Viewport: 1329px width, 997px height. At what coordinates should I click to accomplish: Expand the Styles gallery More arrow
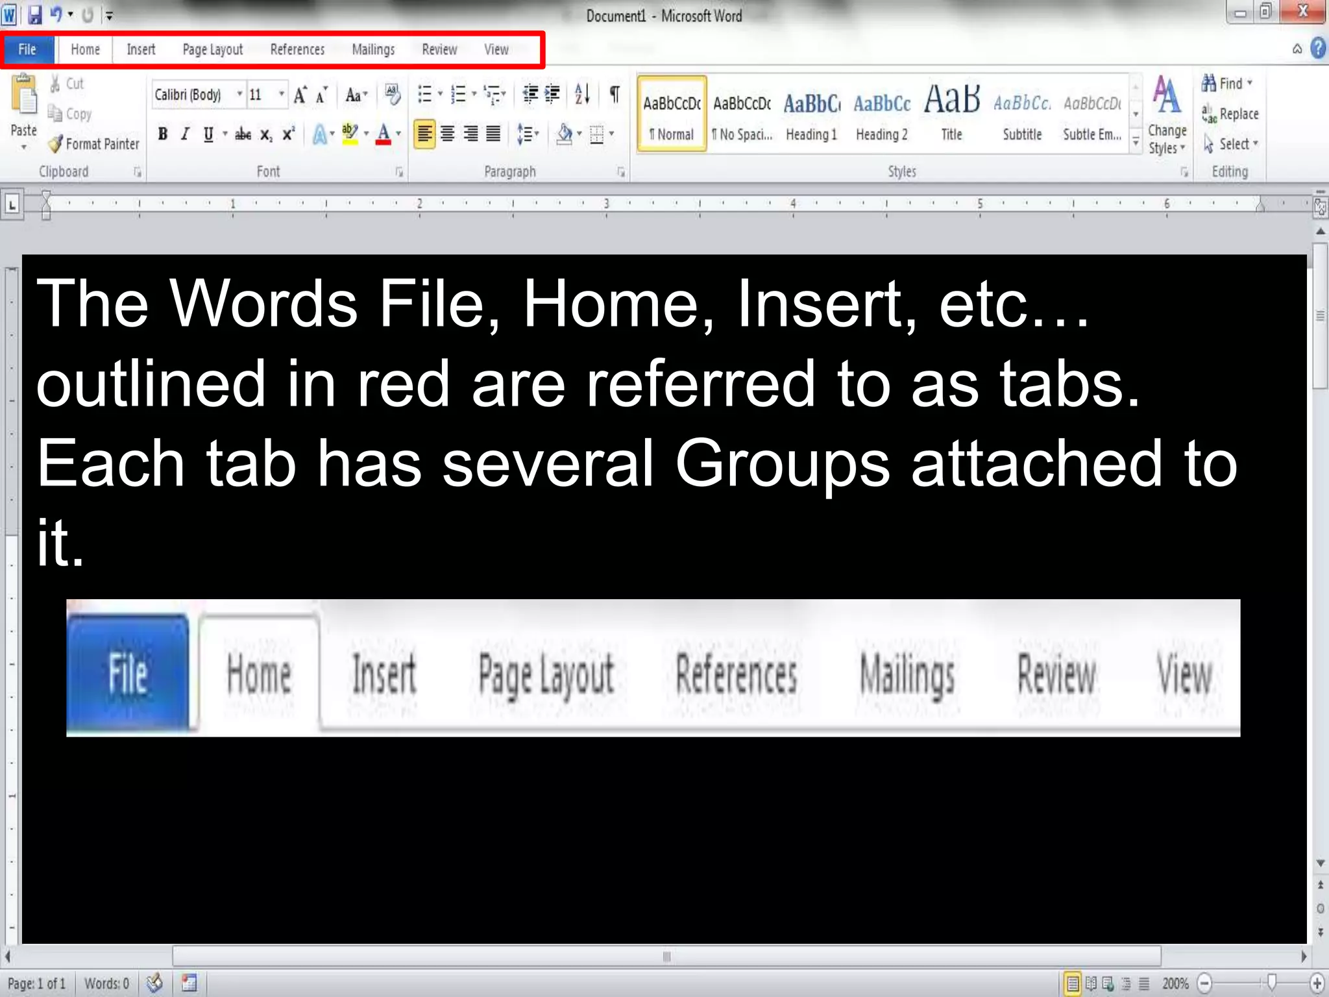click(x=1136, y=141)
